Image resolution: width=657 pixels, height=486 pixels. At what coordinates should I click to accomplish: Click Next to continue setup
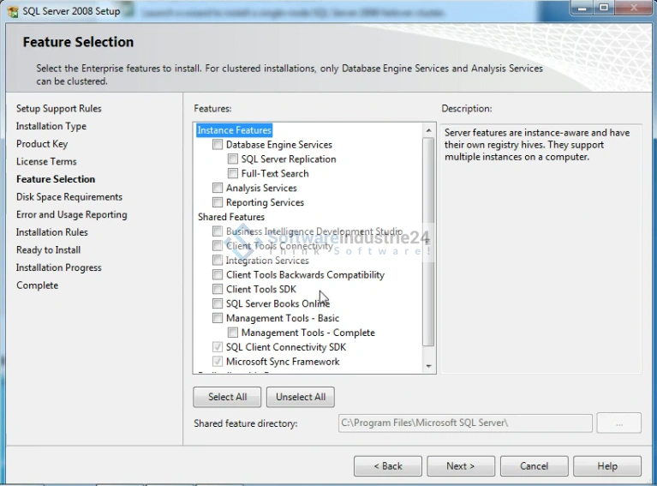tap(460, 466)
